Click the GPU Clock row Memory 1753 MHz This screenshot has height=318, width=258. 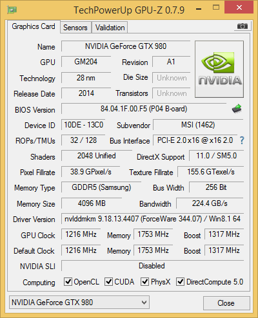pyautogui.click(x=154, y=234)
